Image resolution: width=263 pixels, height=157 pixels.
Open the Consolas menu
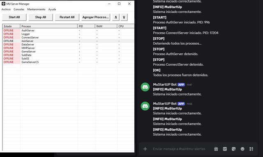19,9
